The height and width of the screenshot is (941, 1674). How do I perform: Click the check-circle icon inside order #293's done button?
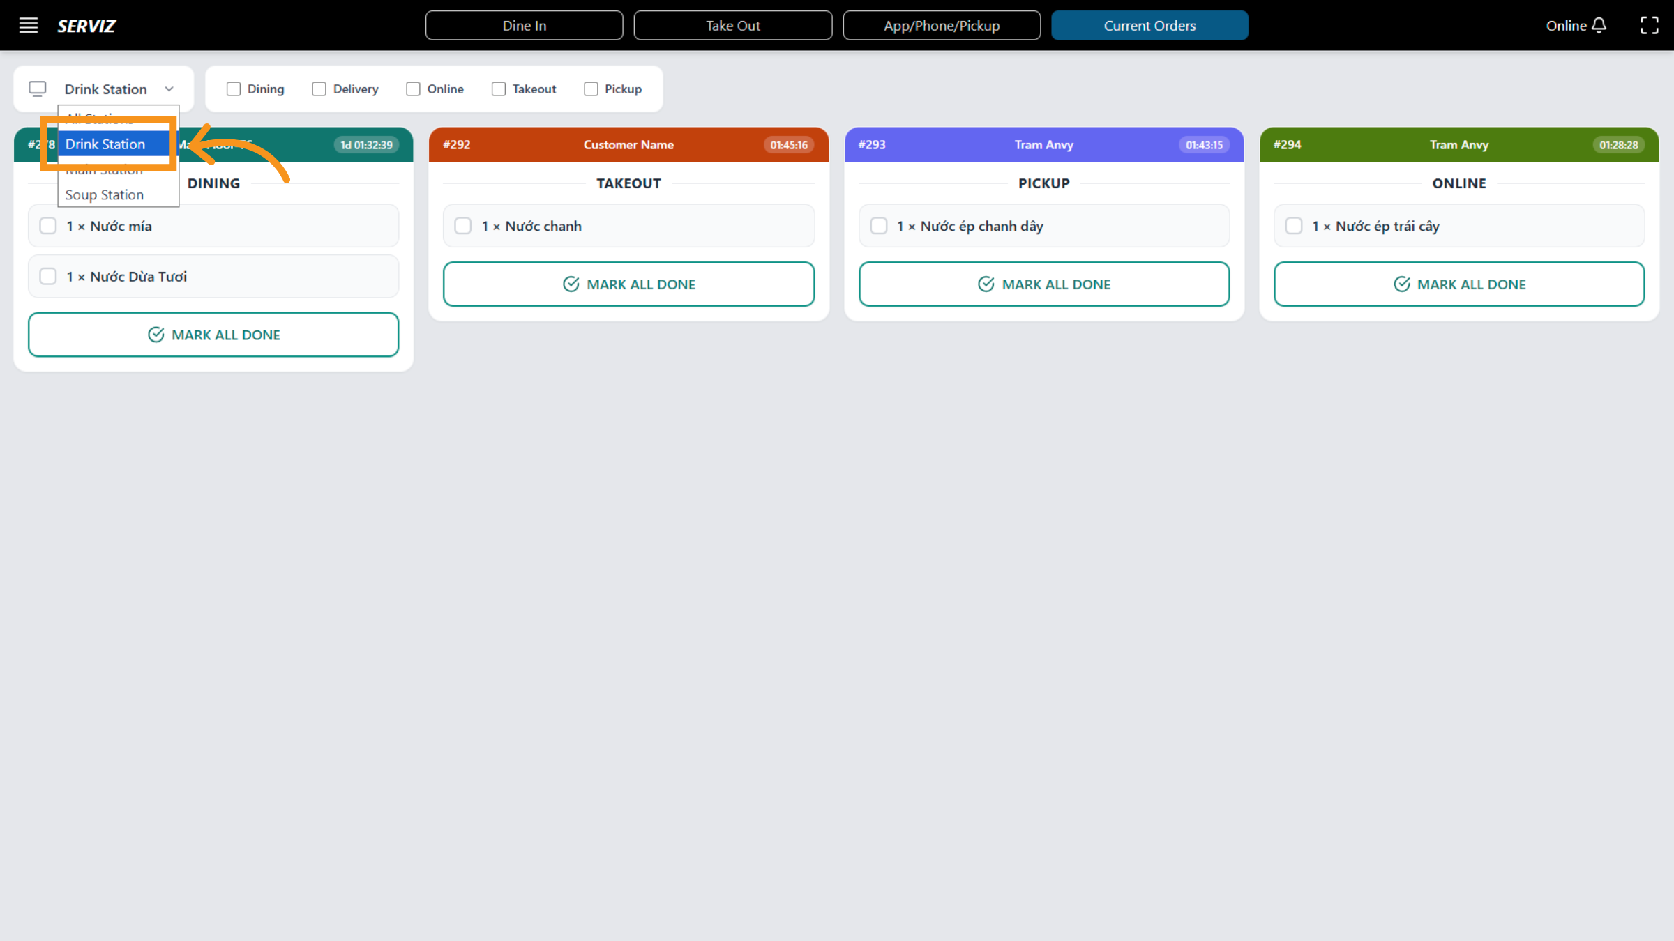click(986, 284)
